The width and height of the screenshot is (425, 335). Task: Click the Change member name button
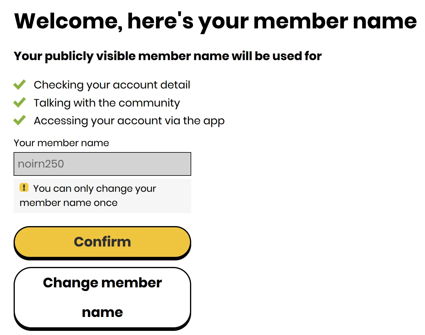click(102, 297)
